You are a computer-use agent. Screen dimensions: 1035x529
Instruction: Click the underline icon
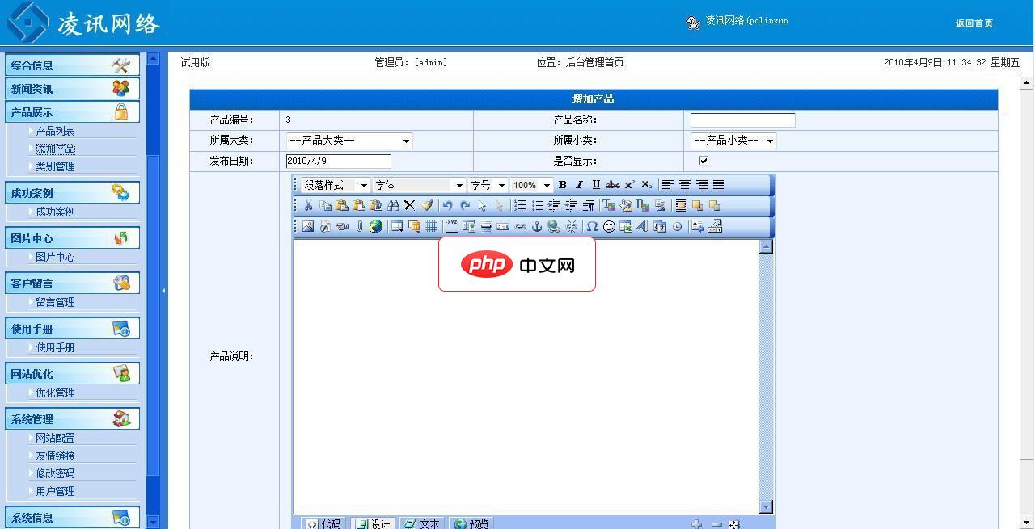(596, 185)
